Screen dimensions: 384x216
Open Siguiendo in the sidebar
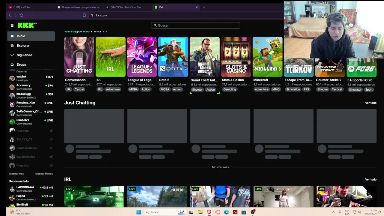pos(31,55)
